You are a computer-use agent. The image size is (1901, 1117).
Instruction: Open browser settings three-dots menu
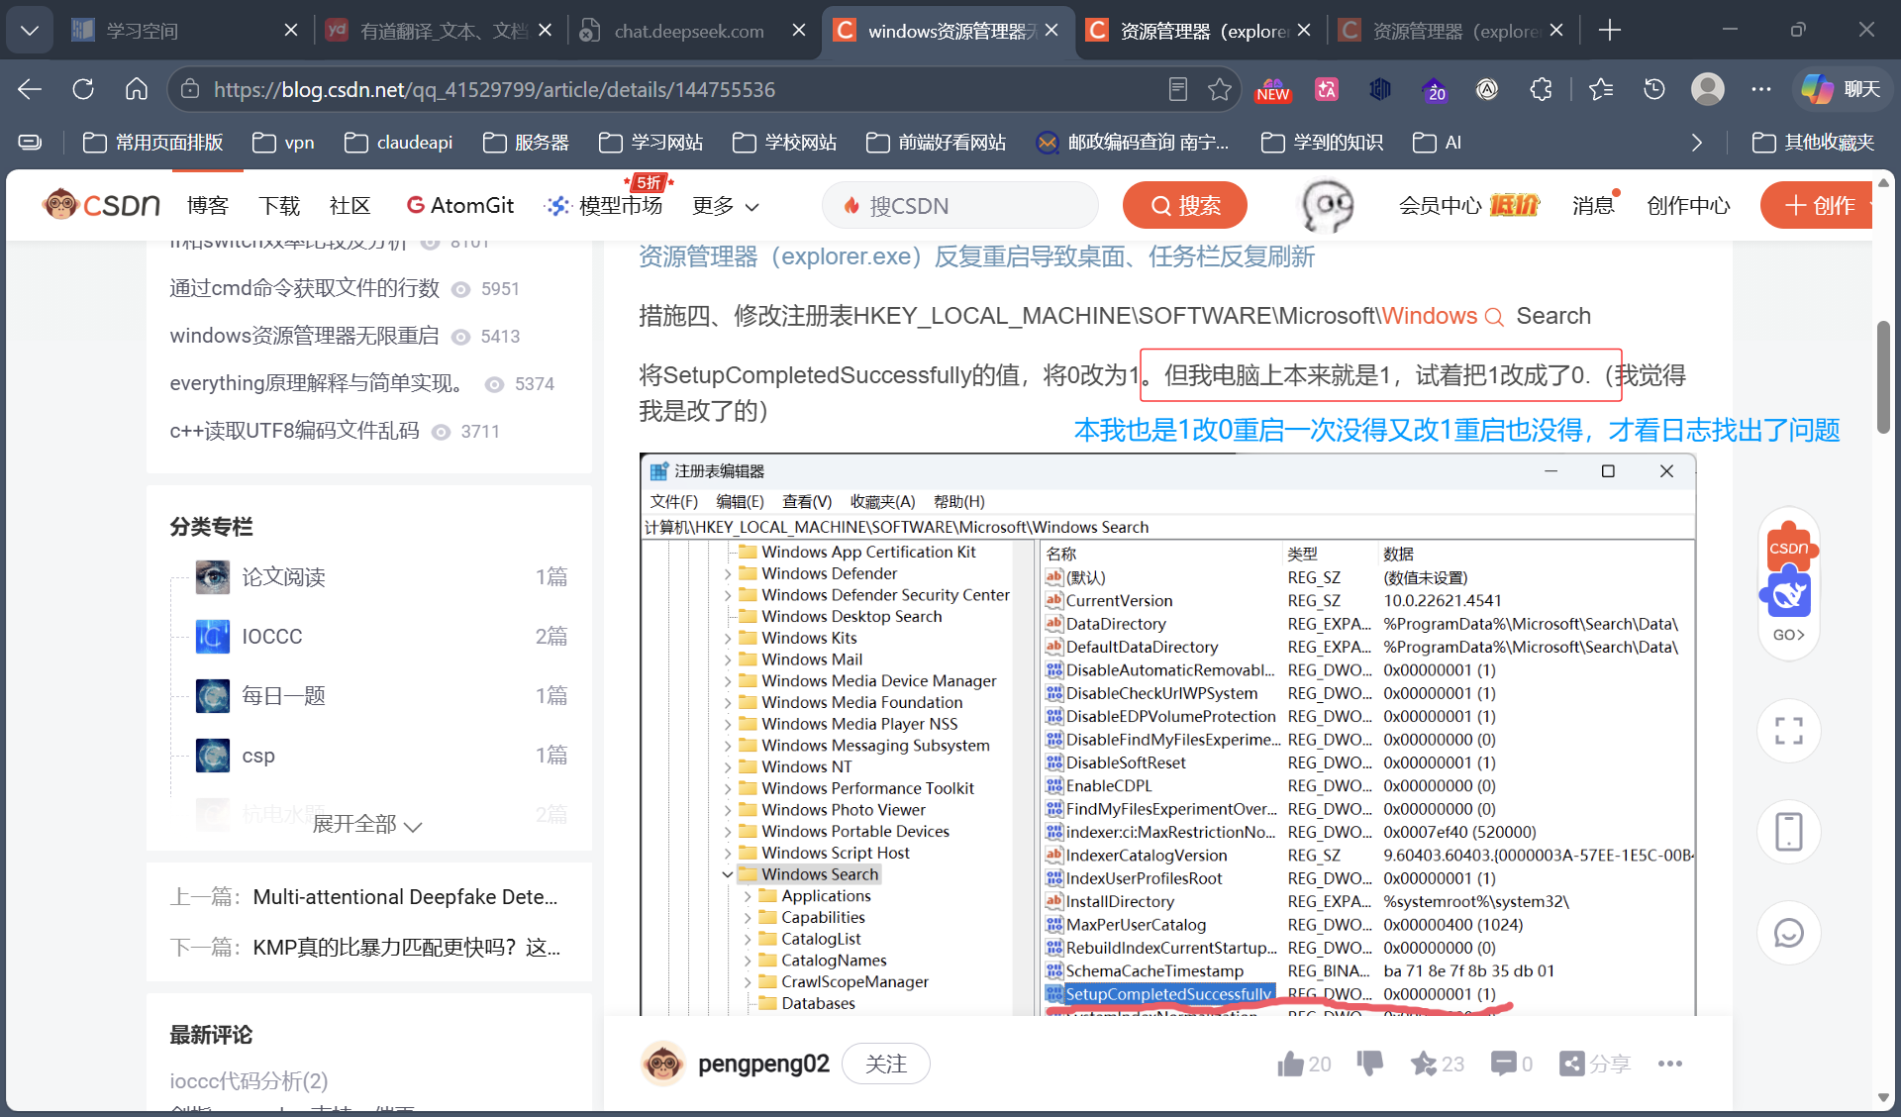[x=1760, y=89]
